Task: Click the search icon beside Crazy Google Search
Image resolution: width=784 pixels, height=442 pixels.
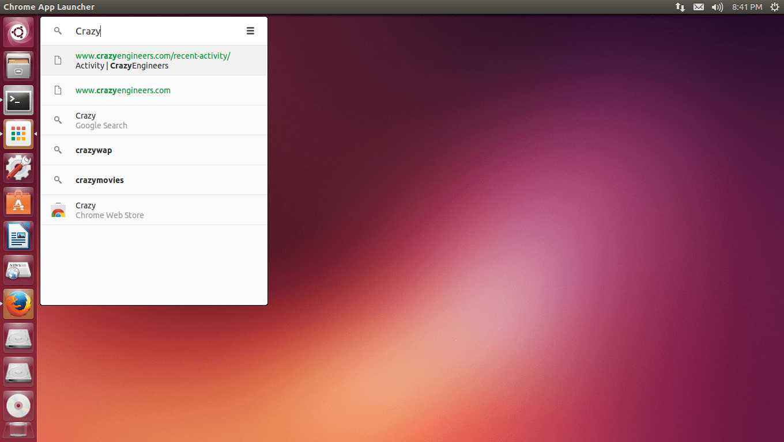Action: tap(58, 120)
